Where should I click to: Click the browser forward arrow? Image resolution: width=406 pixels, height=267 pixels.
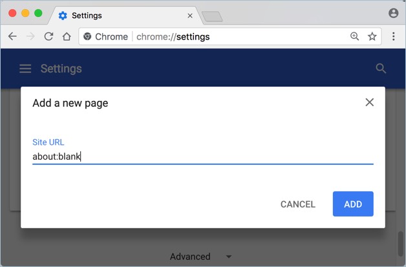tap(30, 36)
